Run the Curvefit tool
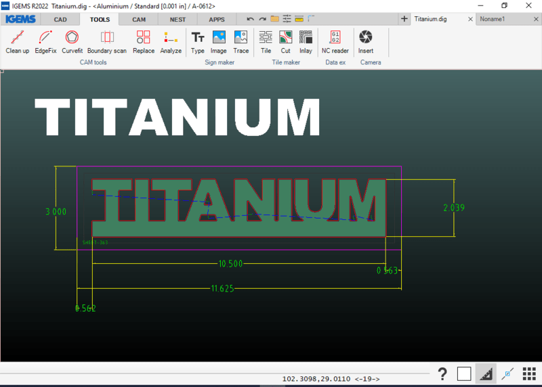 click(72, 42)
